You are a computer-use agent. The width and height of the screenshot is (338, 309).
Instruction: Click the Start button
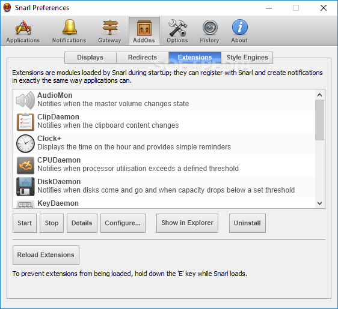(25, 223)
